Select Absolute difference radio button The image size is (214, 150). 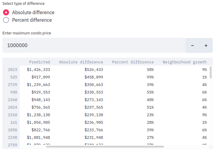point(6,12)
